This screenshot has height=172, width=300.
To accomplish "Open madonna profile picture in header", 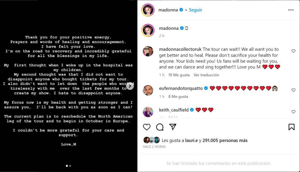I will 148,10.
